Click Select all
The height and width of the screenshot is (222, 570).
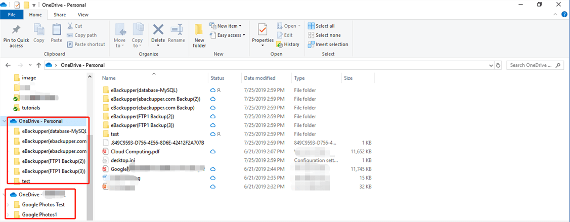[x=321, y=26]
